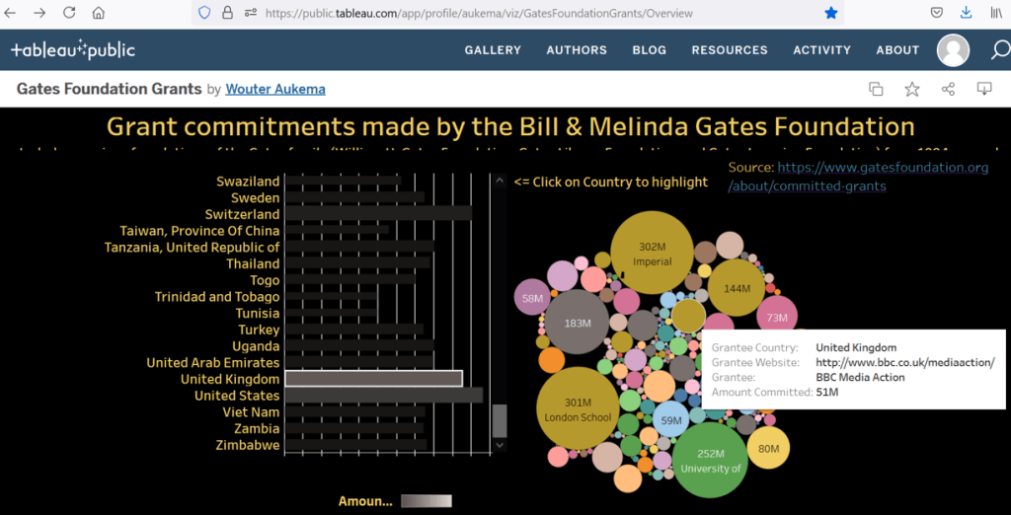Open the gatesfoundation.org source link
The width and height of the screenshot is (1011, 515).
858,177
